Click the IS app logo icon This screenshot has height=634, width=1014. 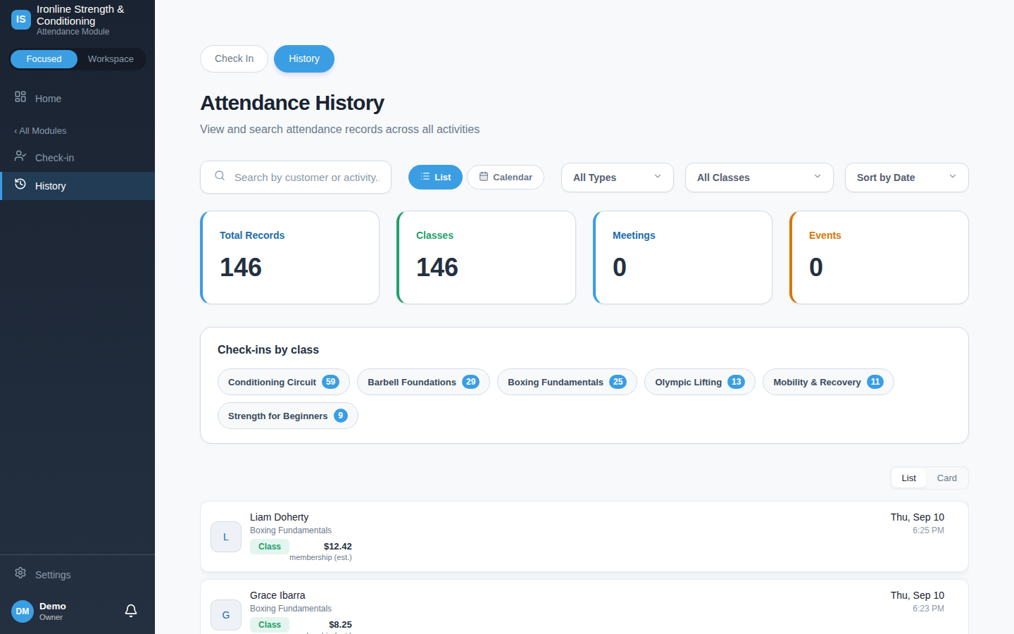[x=21, y=20]
